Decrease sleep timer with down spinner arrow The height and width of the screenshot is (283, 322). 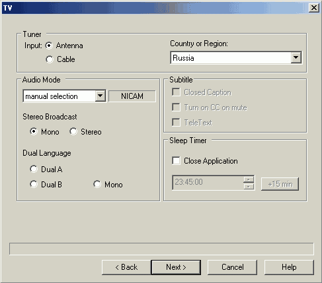(x=249, y=187)
